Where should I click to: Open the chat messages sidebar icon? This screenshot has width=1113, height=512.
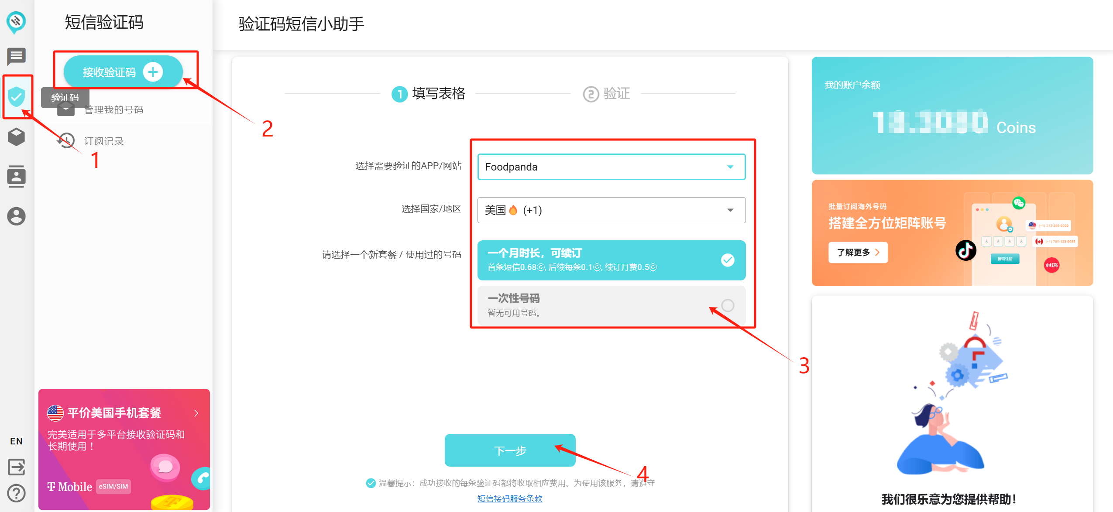(16, 56)
